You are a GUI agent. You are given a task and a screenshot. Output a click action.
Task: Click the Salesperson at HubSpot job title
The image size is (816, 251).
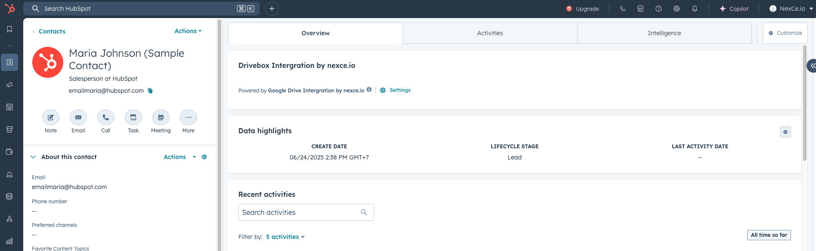coord(103,79)
